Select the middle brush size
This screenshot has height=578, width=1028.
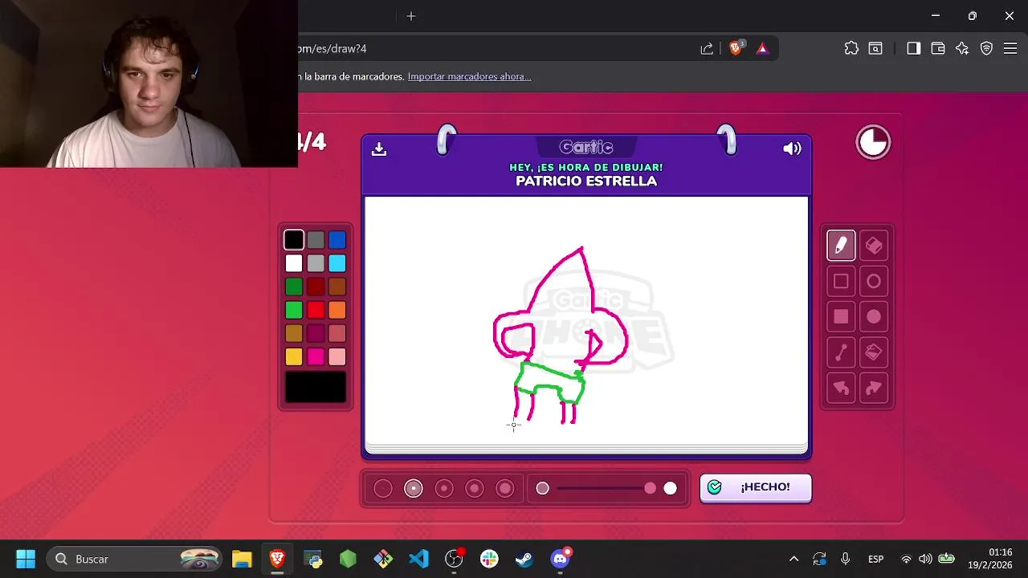[444, 488]
